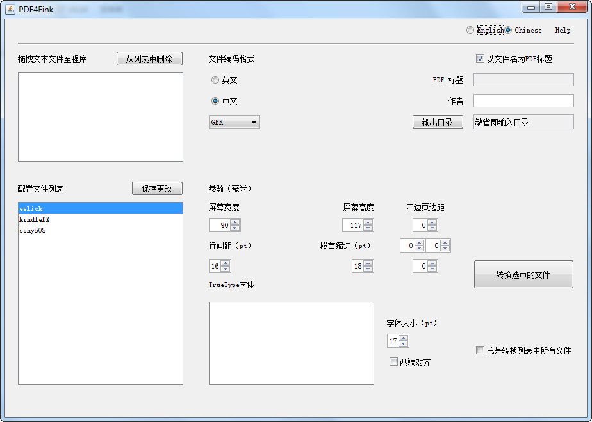This screenshot has width=592, height=422.
Task: Increase 段首缩进 value of 18
Action: (x=368, y=263)
